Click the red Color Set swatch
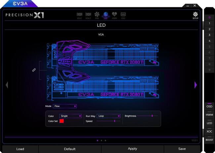 (62, 121)
